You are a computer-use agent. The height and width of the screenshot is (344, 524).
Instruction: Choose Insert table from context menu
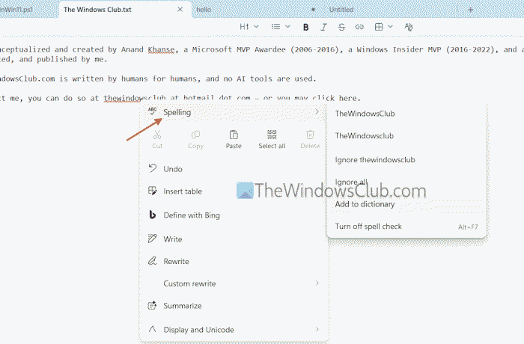point(234,191)
